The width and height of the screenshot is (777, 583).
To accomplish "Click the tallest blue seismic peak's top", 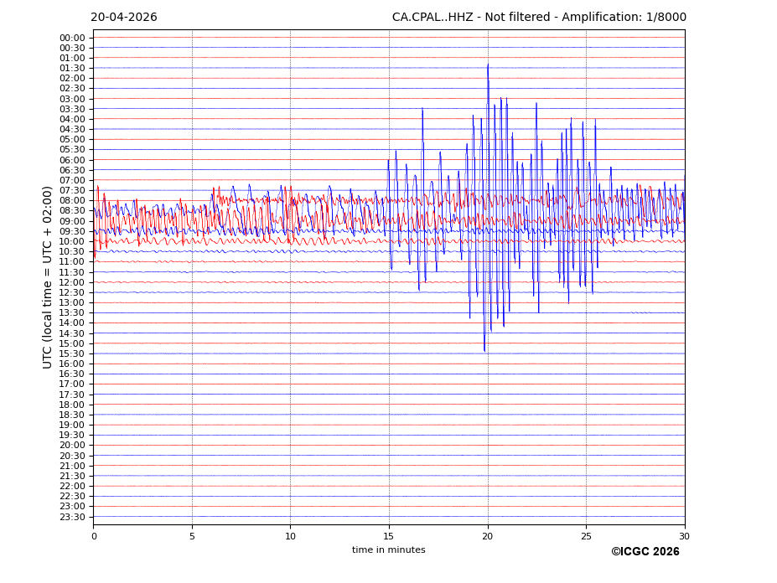I will click(x=488, y=64).
